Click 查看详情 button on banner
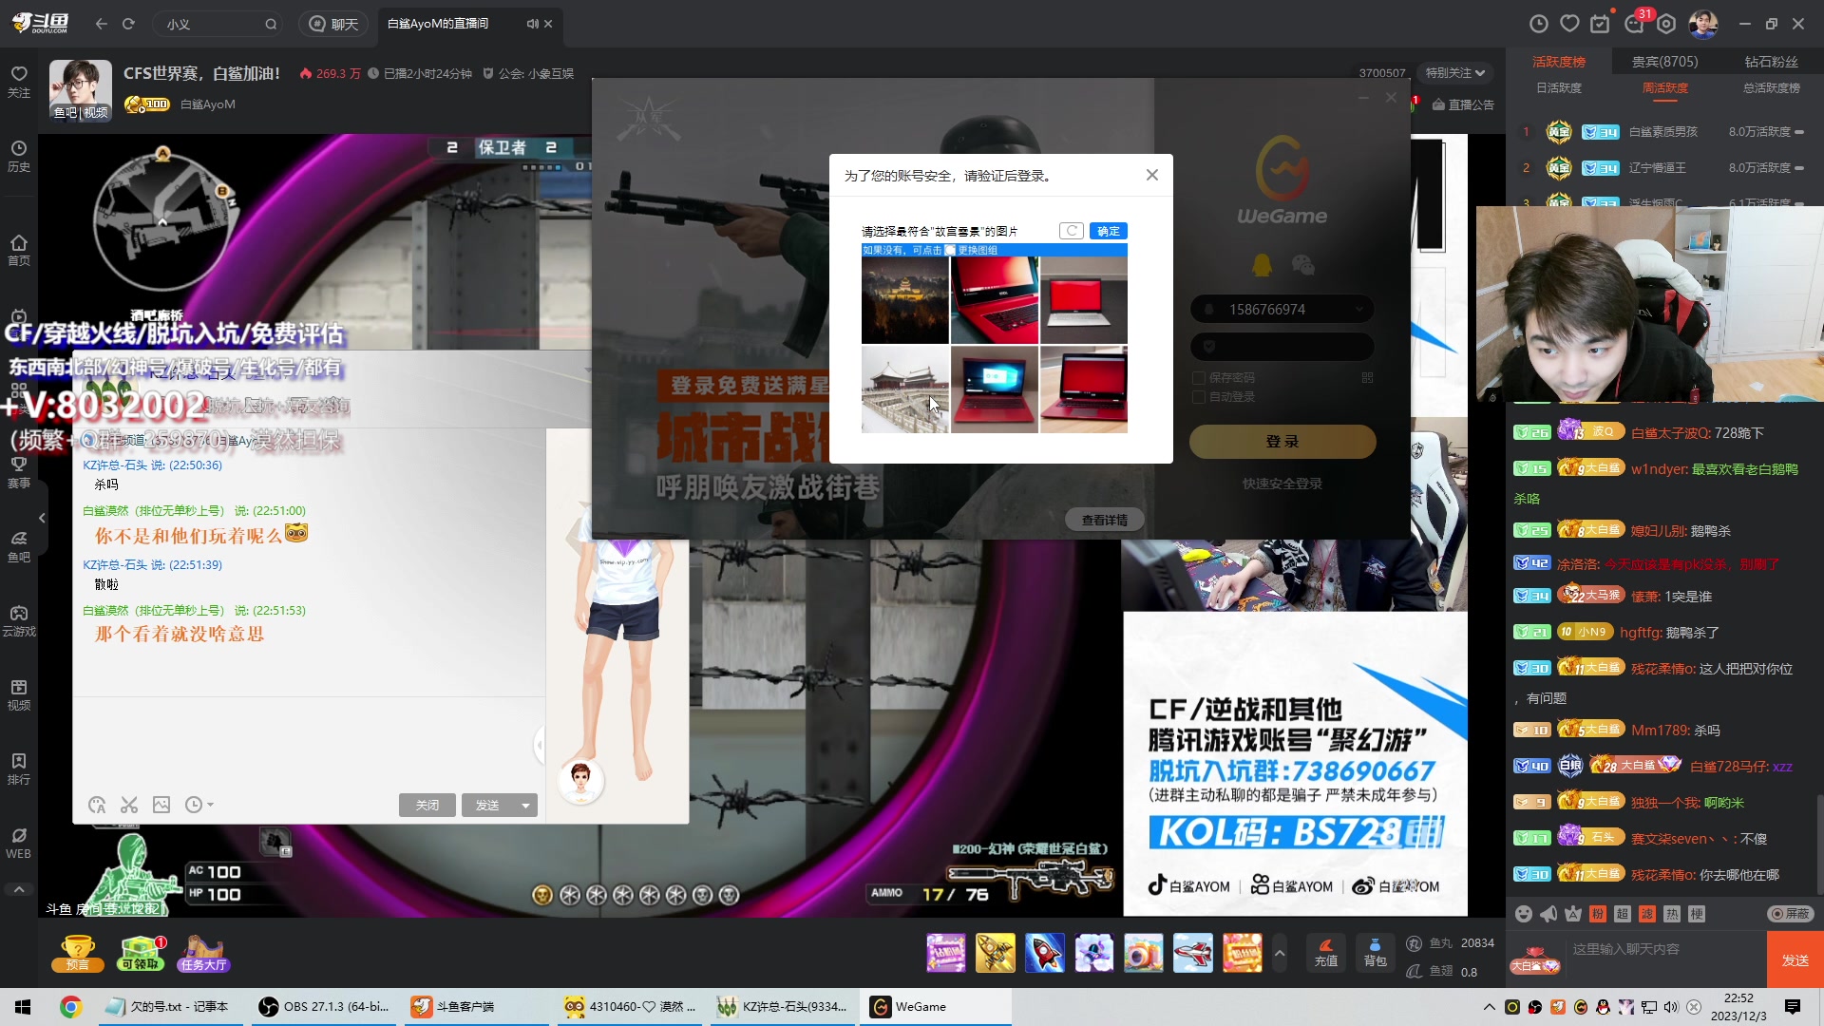The width and height of the screenshot is (1824, 1026). tap(1104, 520)
